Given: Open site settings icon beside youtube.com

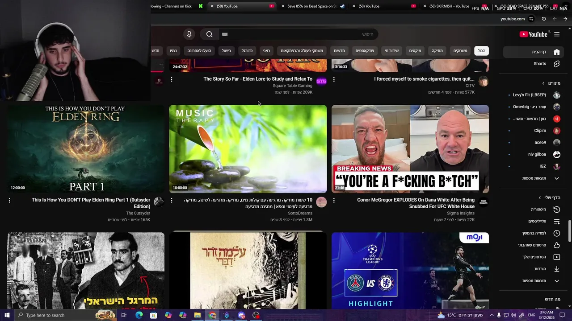Looking at the screenshot, I should click(x=531, y=19).
